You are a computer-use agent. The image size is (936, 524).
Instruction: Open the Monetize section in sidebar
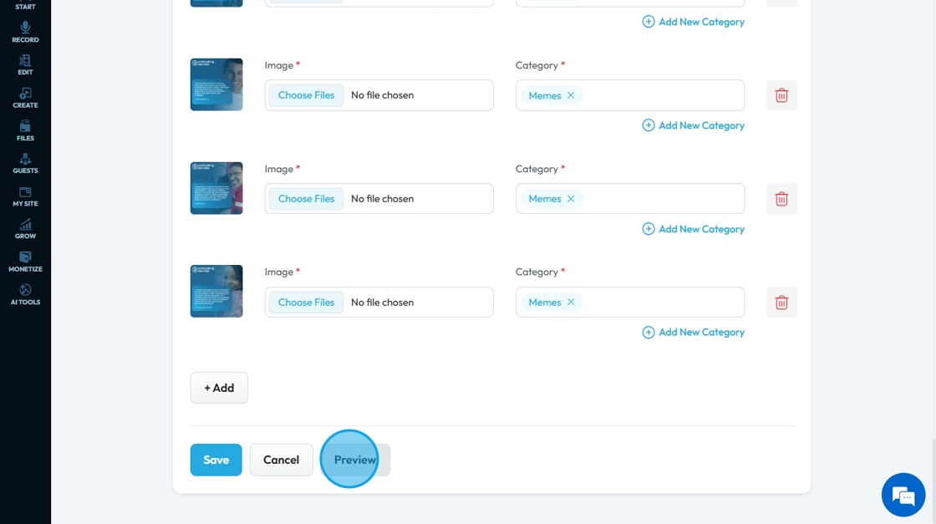25,262
